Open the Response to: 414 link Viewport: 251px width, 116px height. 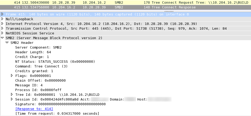coord(34,109)
